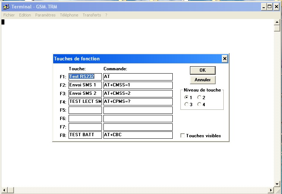This screenshot has height=194, width=282.
Task: Click the vertical scrollbar down arrow
Action: 277,184
